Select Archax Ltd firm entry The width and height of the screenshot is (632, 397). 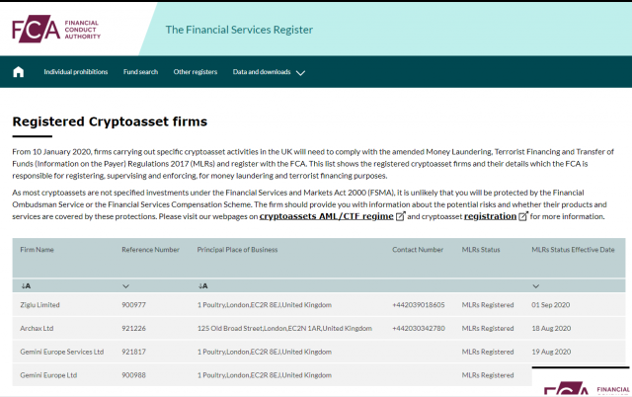tap(39, 328)
